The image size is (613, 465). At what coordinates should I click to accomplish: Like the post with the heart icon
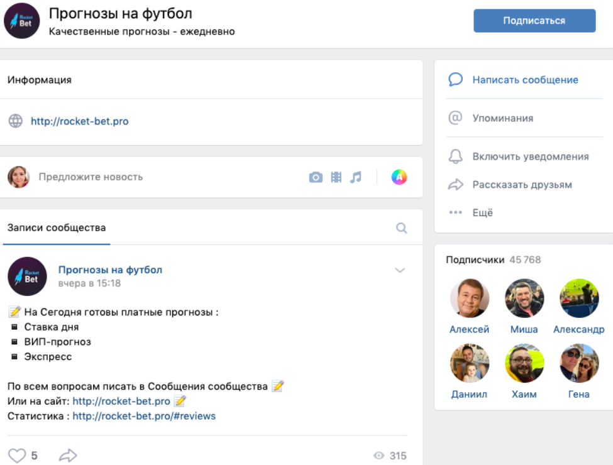pyautogui.click(x=17, y=456)
